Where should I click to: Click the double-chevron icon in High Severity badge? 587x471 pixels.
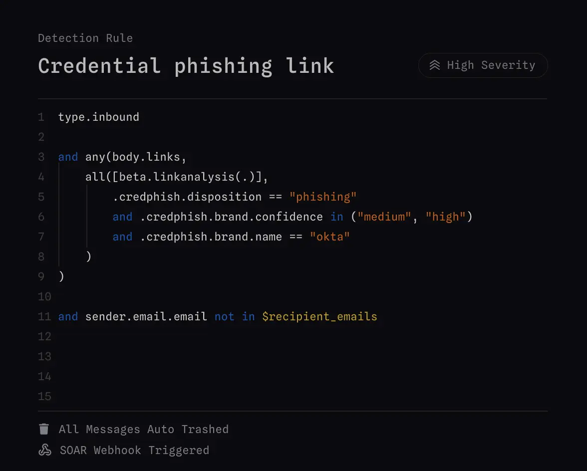pos(435,65)
